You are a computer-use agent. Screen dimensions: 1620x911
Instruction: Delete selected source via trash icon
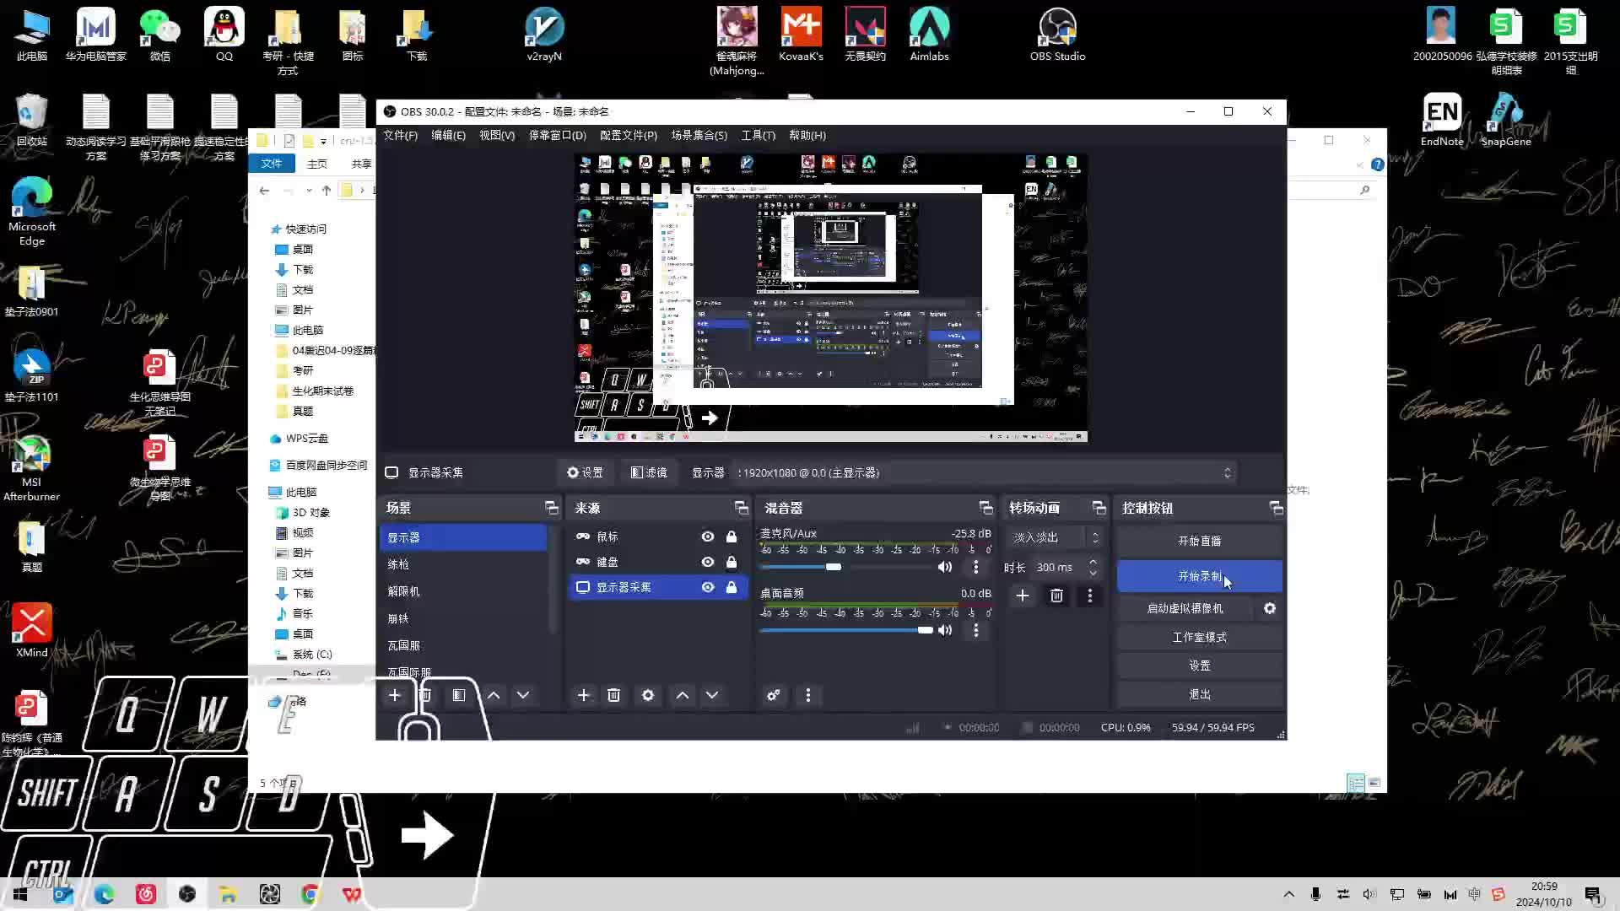[x=613, y=695]
